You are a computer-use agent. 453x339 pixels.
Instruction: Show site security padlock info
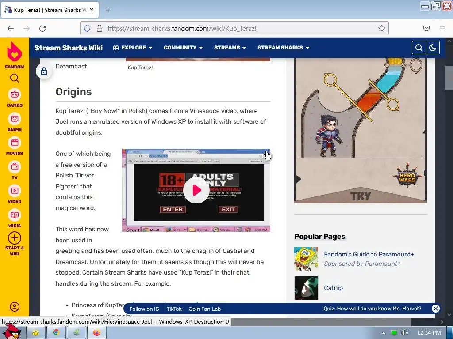coord(100,28)
